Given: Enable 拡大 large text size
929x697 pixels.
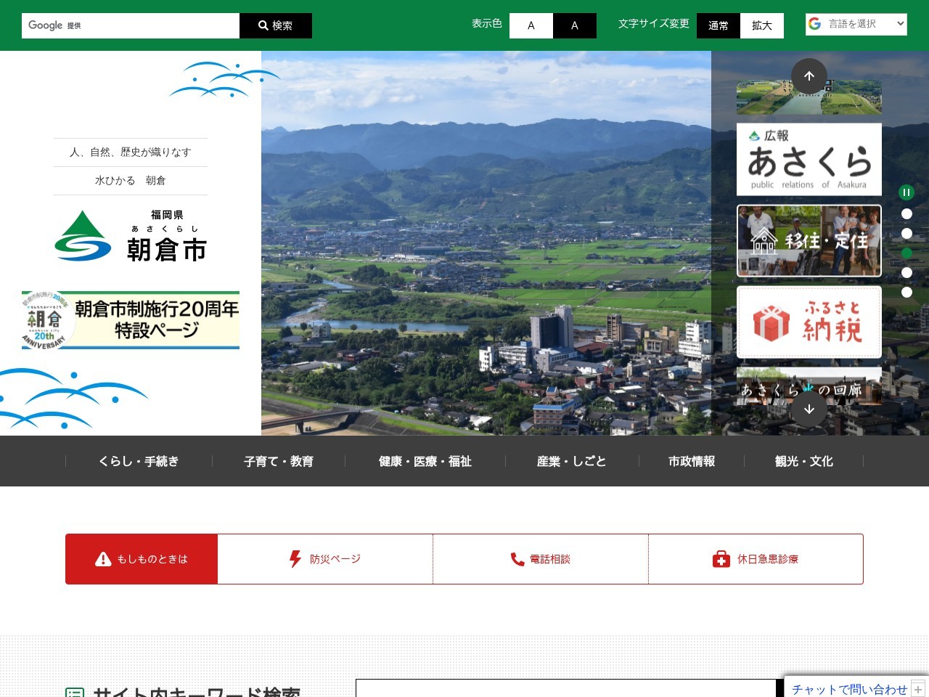Looking at the screenshot, I should coord(761,25).
